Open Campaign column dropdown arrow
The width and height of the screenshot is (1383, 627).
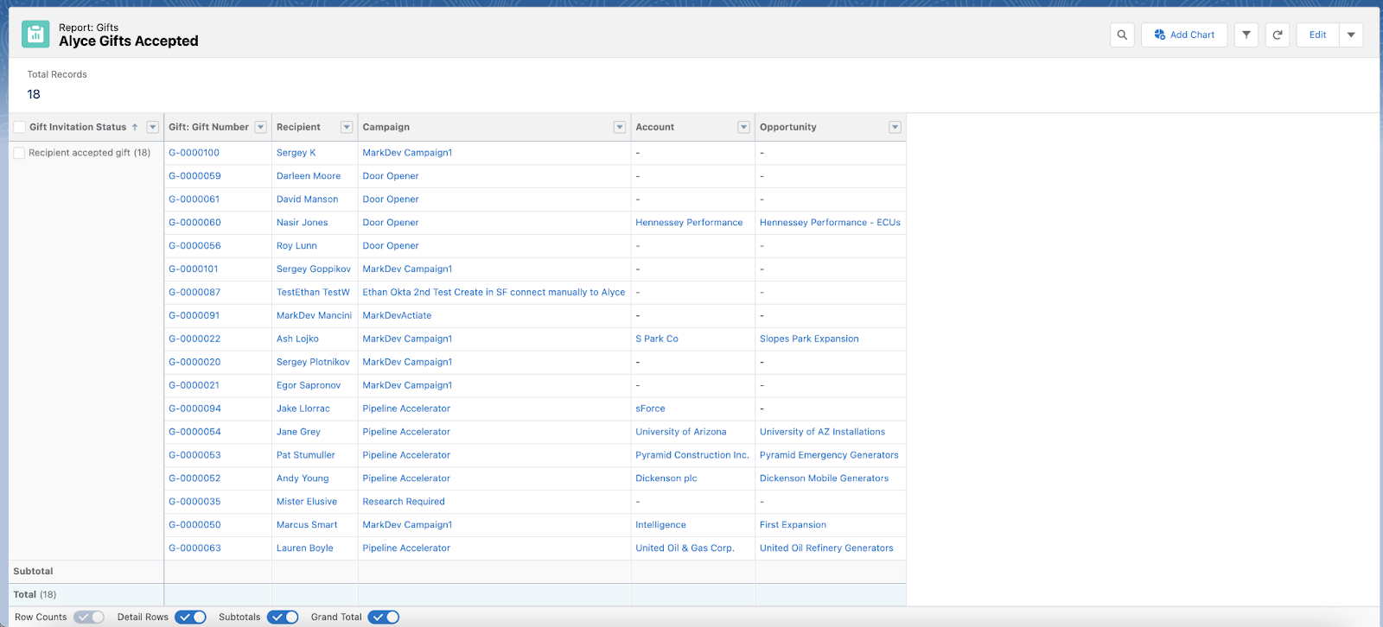pos(620,127)
